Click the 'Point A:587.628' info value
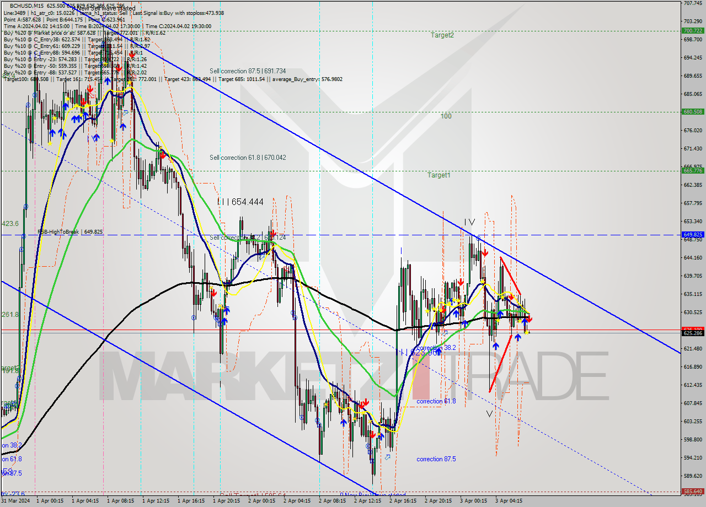This screenshot has height=507, width=706. (x=22, y=19)
